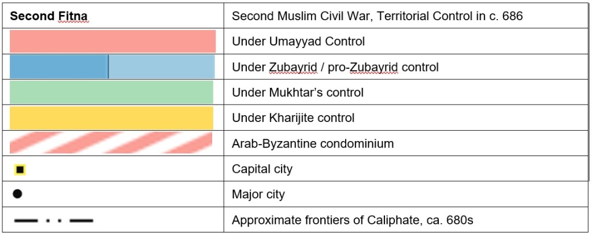The height and width of the screenshot is (233, 592).
Task: Select the red Umayyad control swatch
Action: click(113, 42)
